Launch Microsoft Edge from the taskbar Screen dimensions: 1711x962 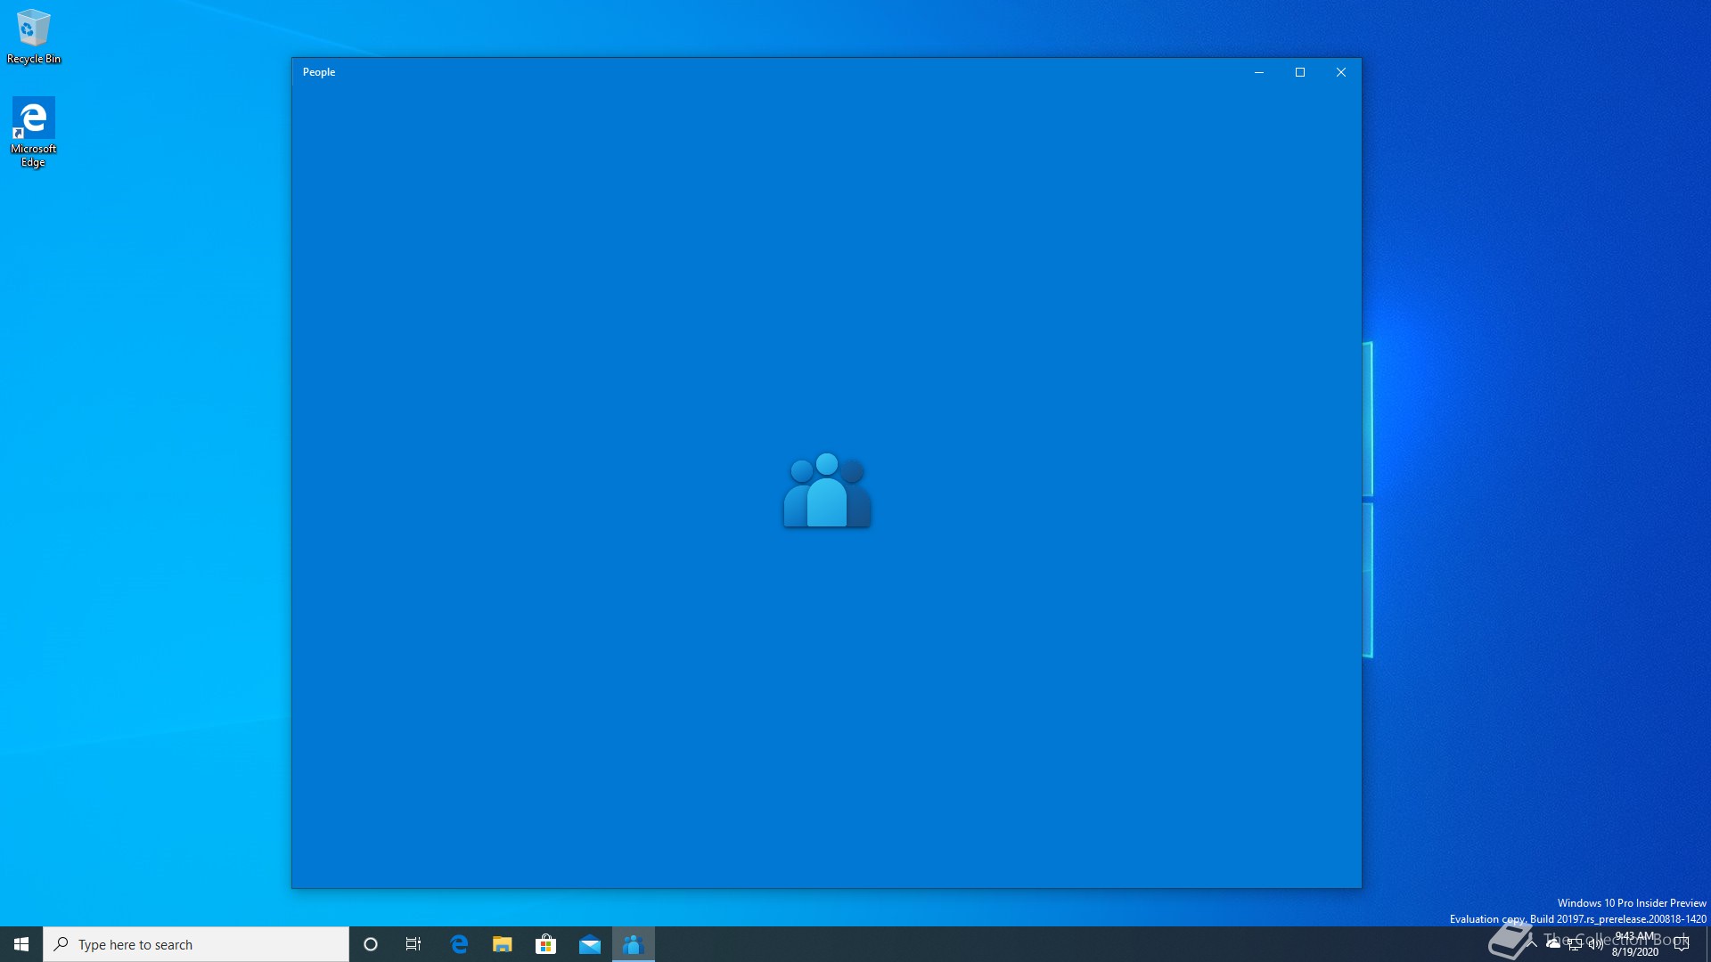pyautogui.click(x=459, y=944)
